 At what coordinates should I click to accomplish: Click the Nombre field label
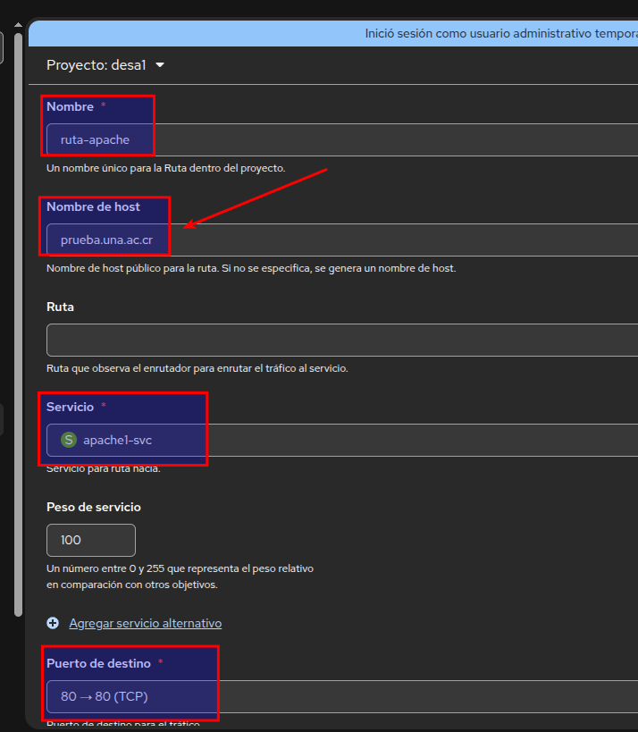(x=70, y=106)
